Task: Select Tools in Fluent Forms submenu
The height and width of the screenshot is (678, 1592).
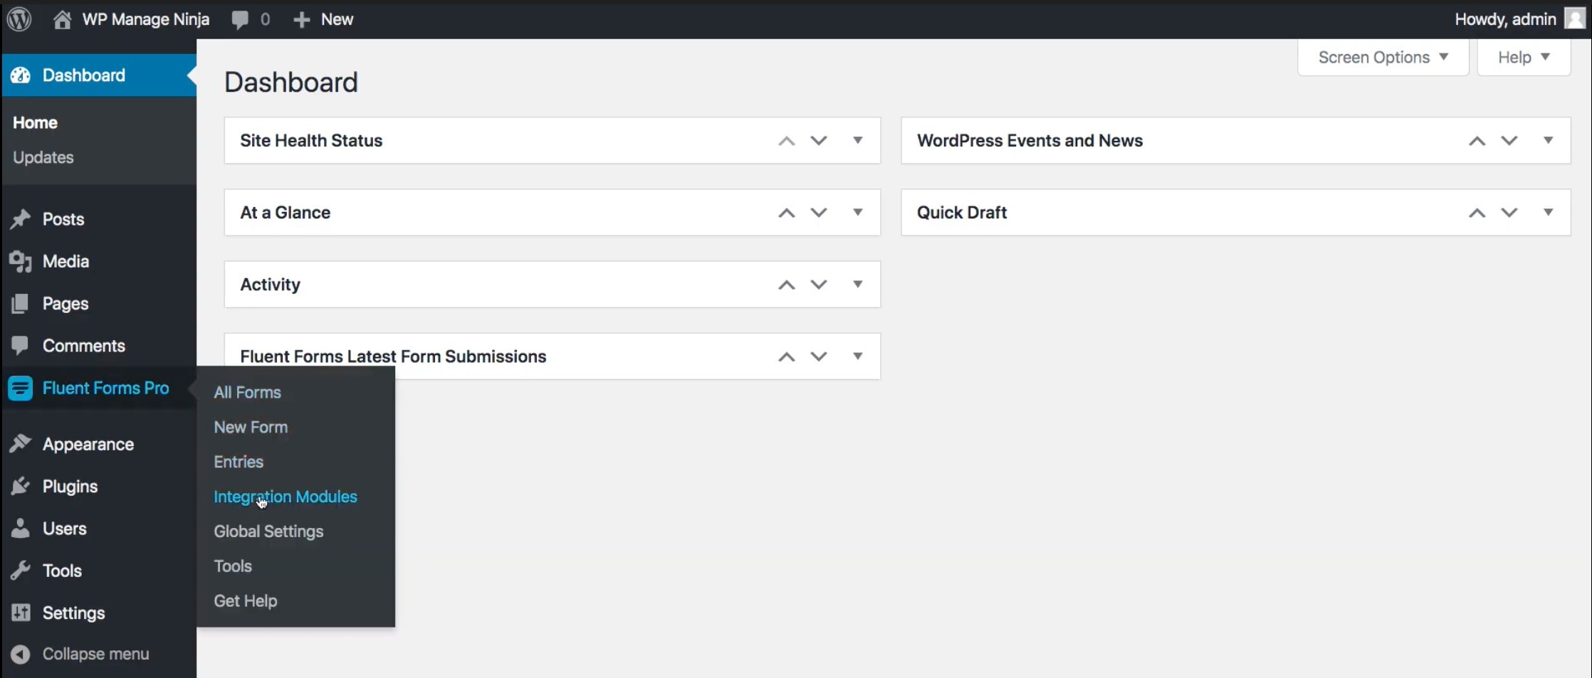Action: coord(233,566)
